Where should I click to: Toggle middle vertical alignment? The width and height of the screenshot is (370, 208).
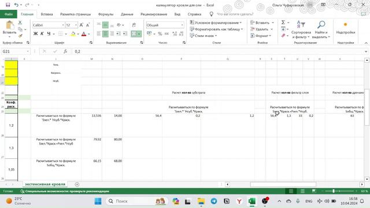point(105,25)
